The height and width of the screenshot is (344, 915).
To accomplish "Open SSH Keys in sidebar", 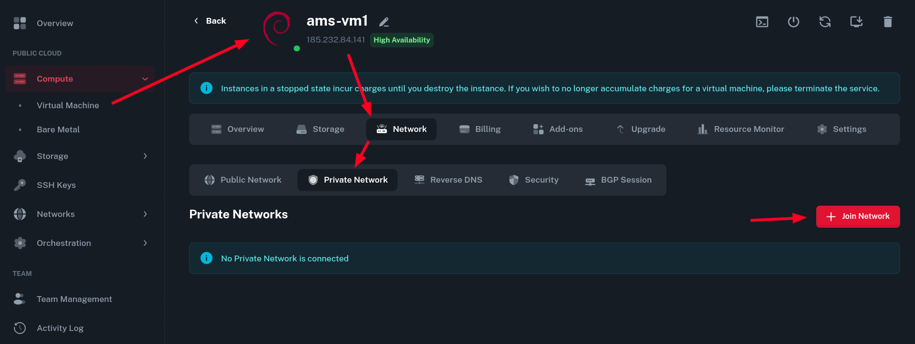I will (56, 185).
